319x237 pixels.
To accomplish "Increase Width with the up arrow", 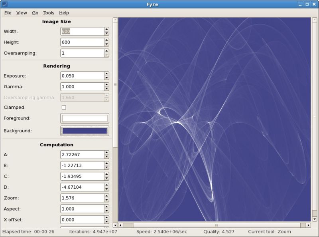I will coord(106,29).
